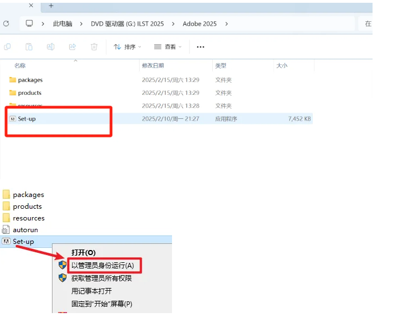Sort by 类型 column header

click(221, 66)
